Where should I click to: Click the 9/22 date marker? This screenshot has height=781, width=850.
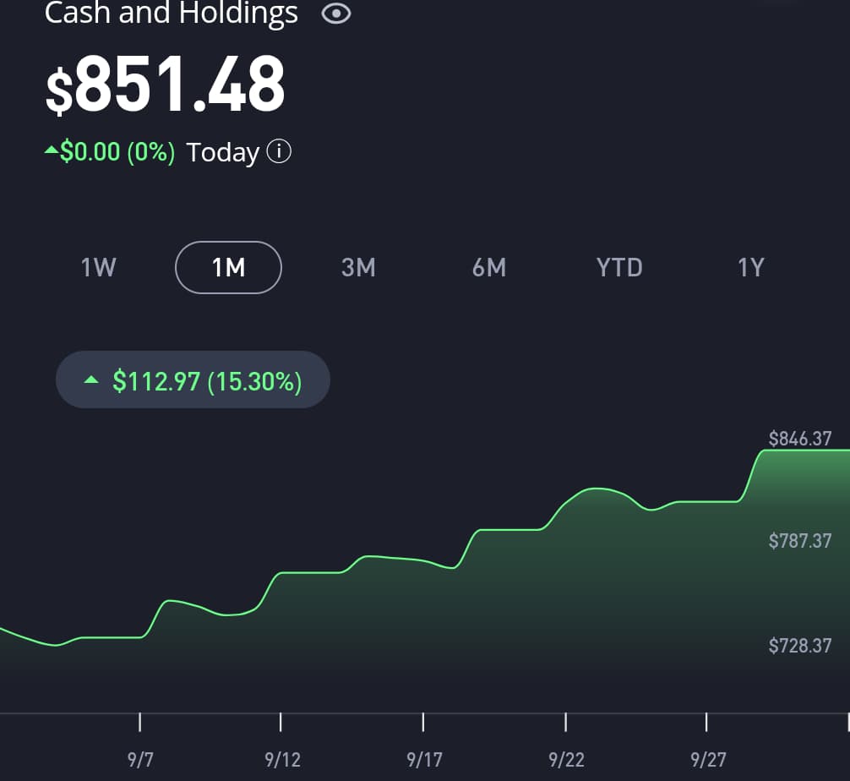pyautogui.click(x=566, y=759)
